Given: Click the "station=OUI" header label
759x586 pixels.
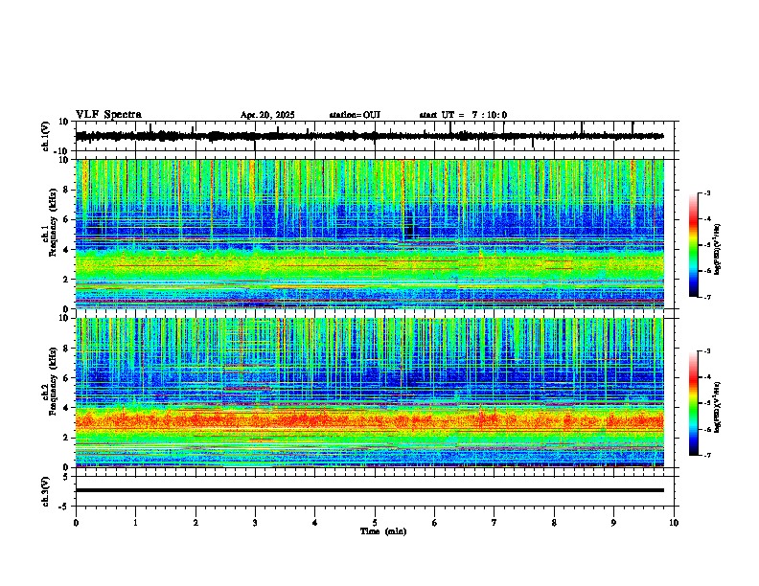Looking at the screenshot, I should coord(355,115).
